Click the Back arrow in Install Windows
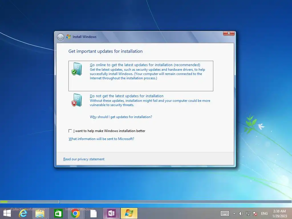Screen dimensions: 292x219 [x=60, y=37]
